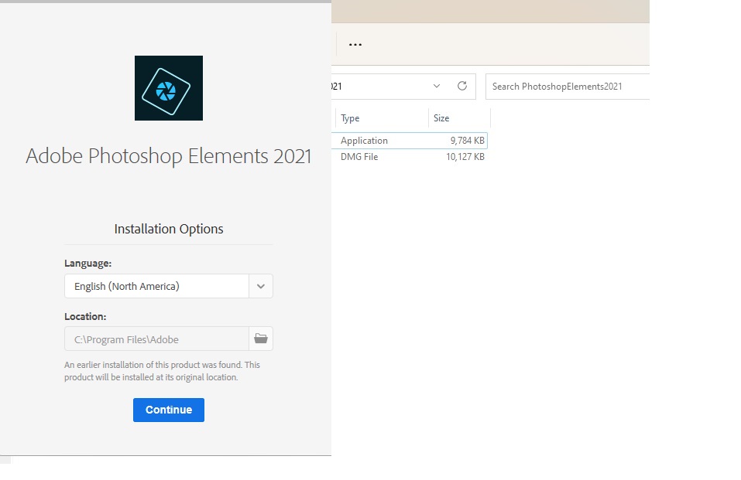This screenshot has height=480, width=741.
Task: Open the See more ellipsis toolbar menu
Action: (x=355, y=44)
